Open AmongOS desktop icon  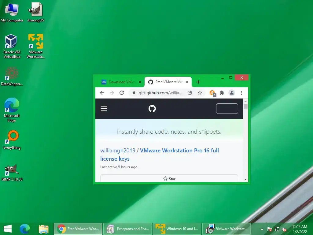pos(35,12)
